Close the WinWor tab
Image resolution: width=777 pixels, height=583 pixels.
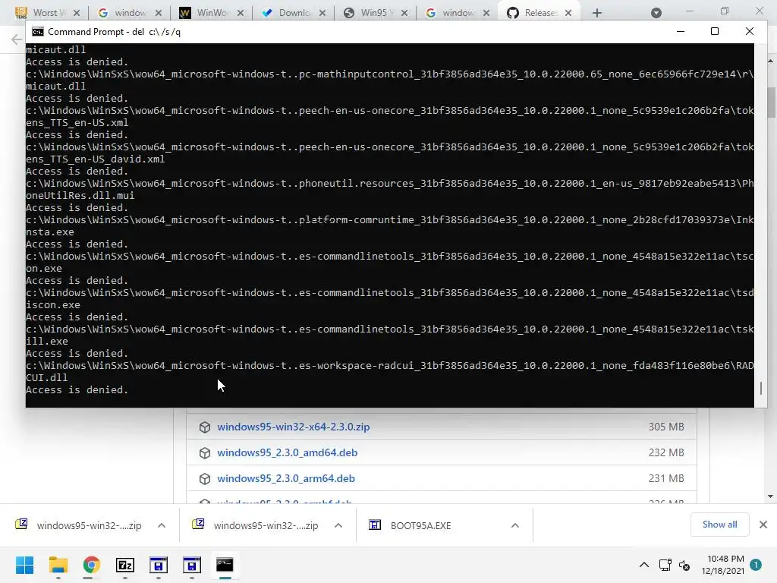241,13
